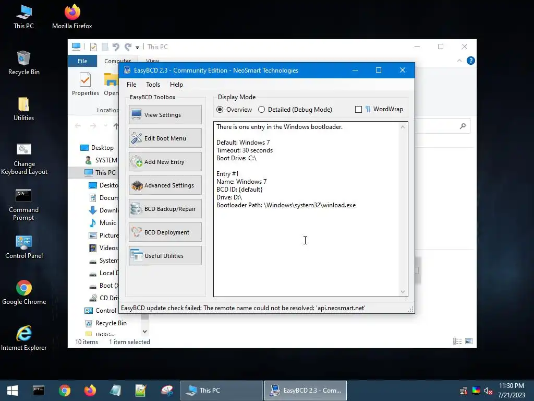Switch to File tab in This PC window
534x401 pixels.
click(x=82, y=61)
